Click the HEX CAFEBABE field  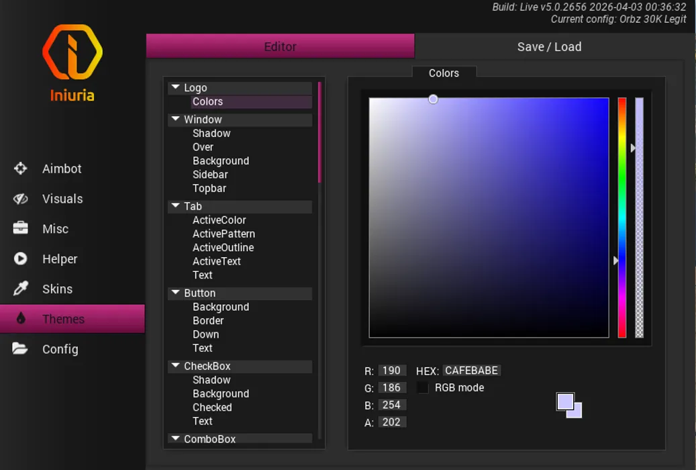(471, 371)
